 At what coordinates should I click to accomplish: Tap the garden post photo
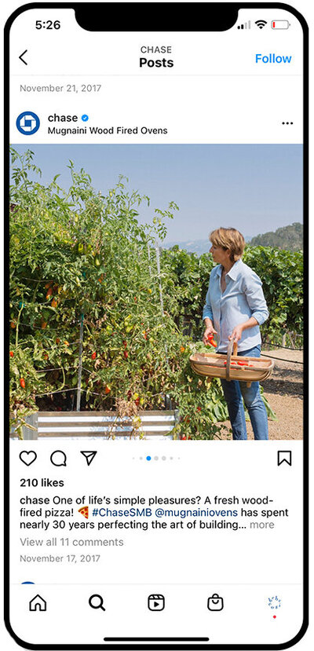coord(156,292)
